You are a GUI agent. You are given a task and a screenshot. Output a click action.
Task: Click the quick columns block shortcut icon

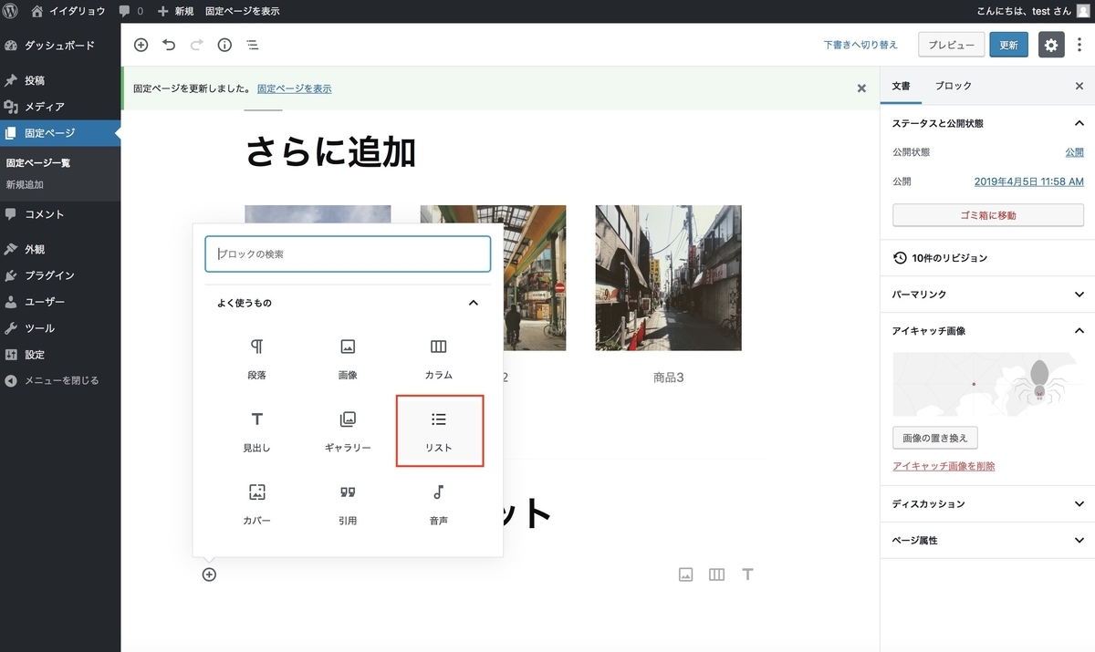pos(717,574)
